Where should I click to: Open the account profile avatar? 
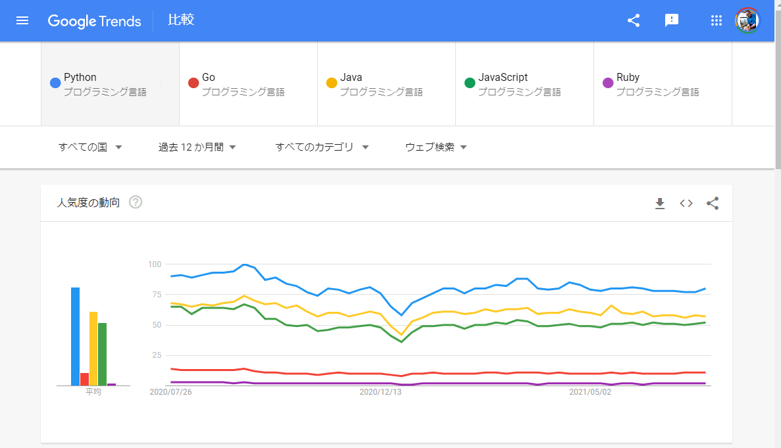pos(747,20)
